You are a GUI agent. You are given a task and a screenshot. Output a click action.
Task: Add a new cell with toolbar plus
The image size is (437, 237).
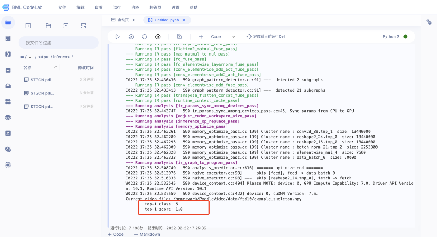click(201, 36)
